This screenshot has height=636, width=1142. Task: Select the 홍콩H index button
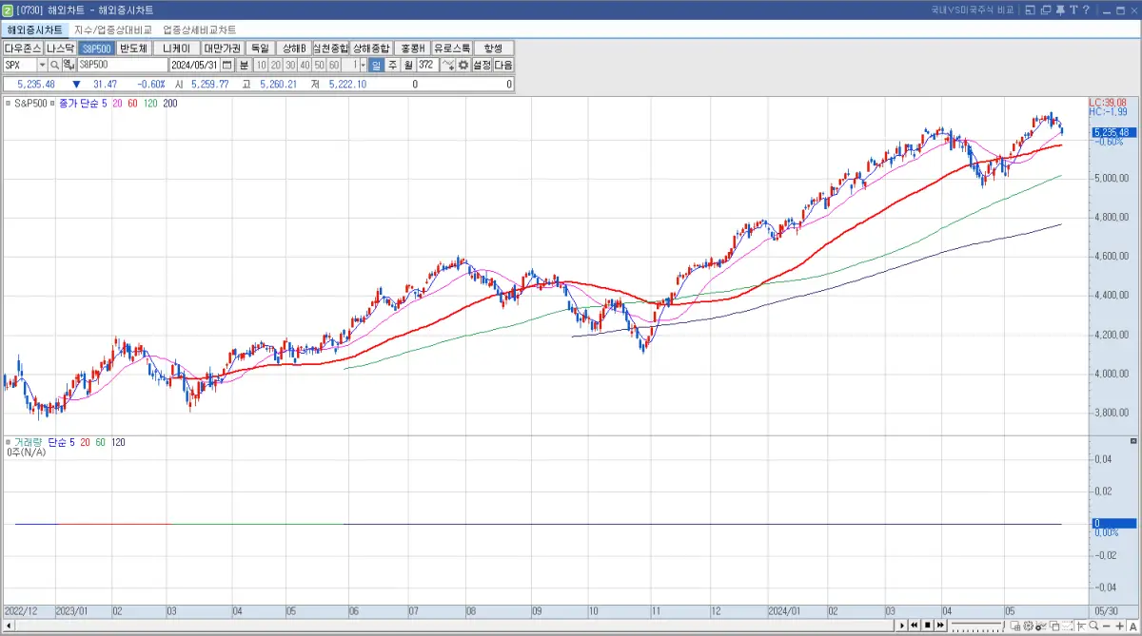point(412,48)
